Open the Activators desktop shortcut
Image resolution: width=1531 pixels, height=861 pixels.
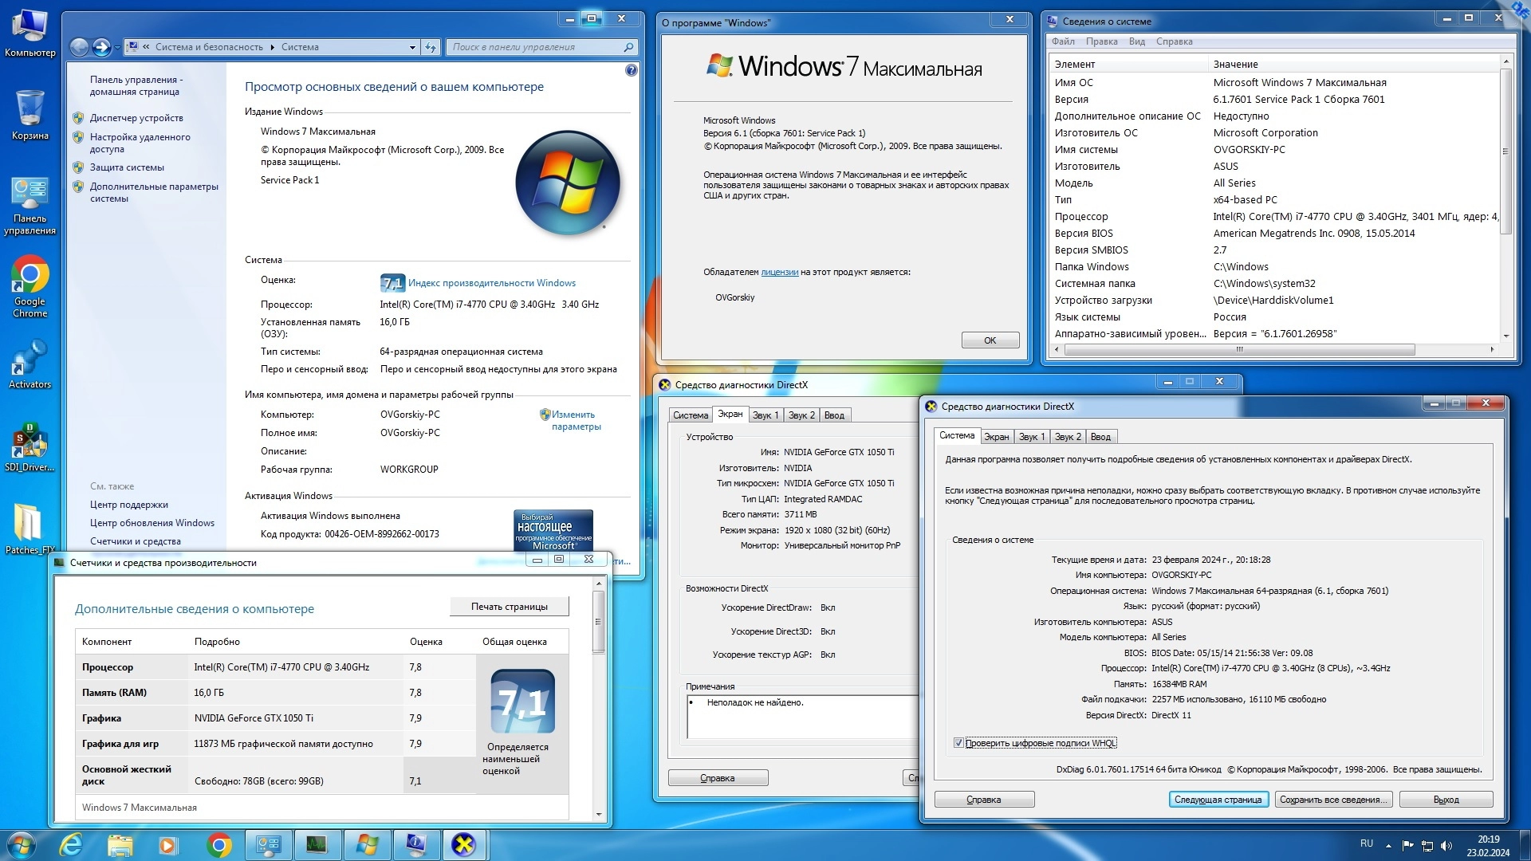coord(30,360)
